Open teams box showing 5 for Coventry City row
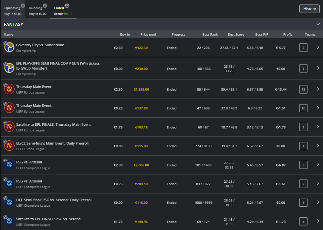 coord(303,48)
